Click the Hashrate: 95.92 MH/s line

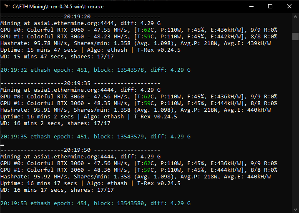coord(136,177)
